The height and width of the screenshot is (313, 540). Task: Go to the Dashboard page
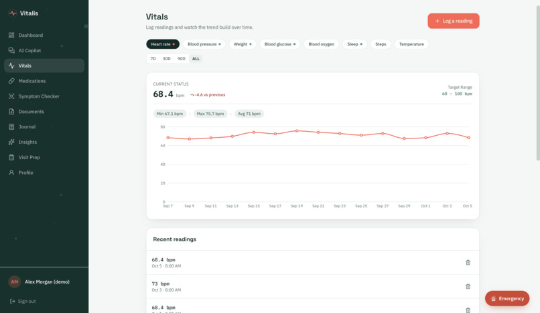click(x=44, y=35)
